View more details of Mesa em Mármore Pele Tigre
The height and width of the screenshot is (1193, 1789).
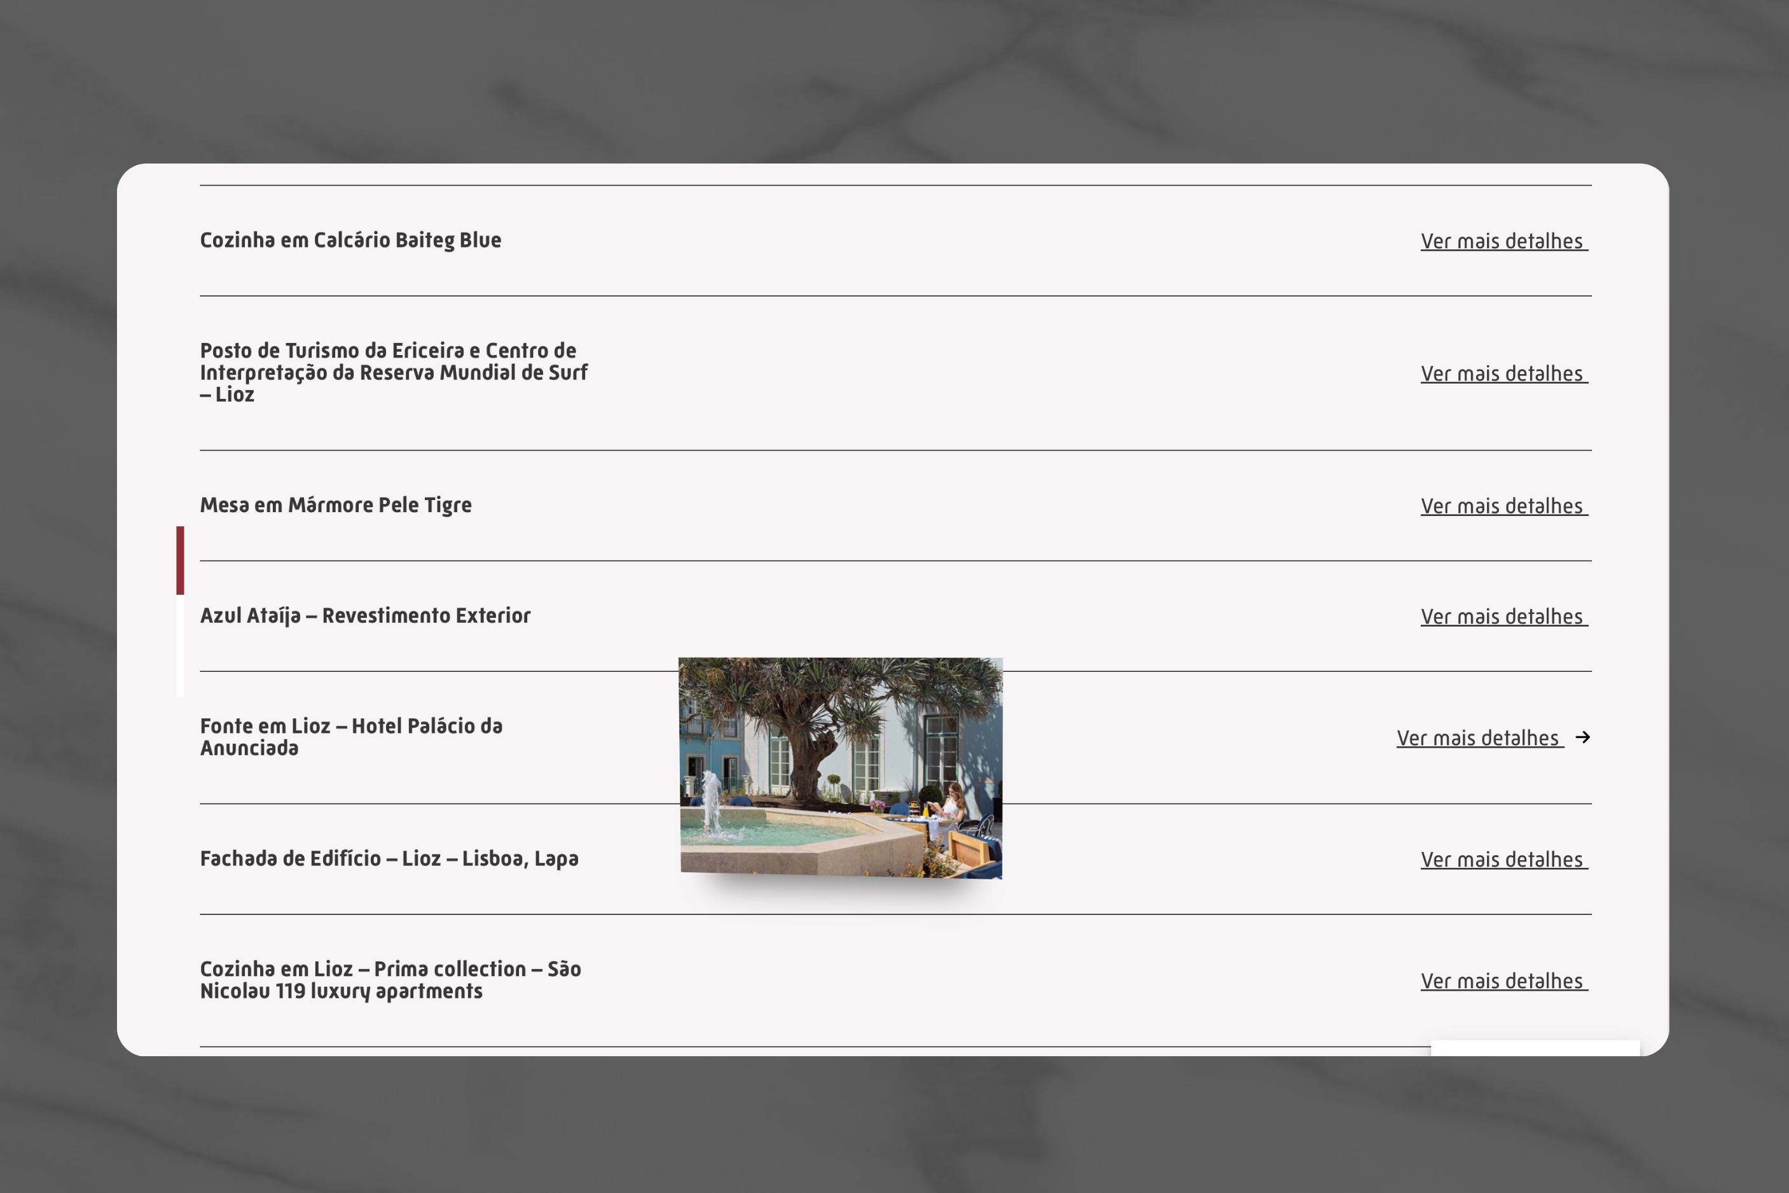coord(1504,506)
